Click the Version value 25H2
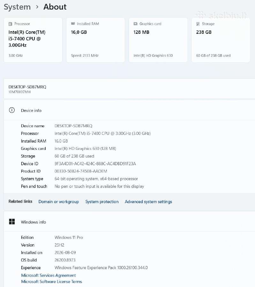The width and height of the screenshot is (255, 287). pyautogui.click(x=59, y=245)
